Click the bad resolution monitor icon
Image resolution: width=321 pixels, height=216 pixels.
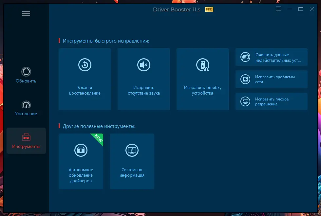click(x=245, y=101)
